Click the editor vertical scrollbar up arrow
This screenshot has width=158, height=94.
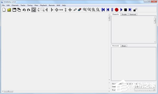click(x=109, y=14)
